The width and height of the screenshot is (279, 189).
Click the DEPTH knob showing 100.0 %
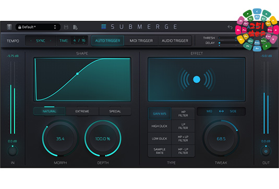click(103, 138)
